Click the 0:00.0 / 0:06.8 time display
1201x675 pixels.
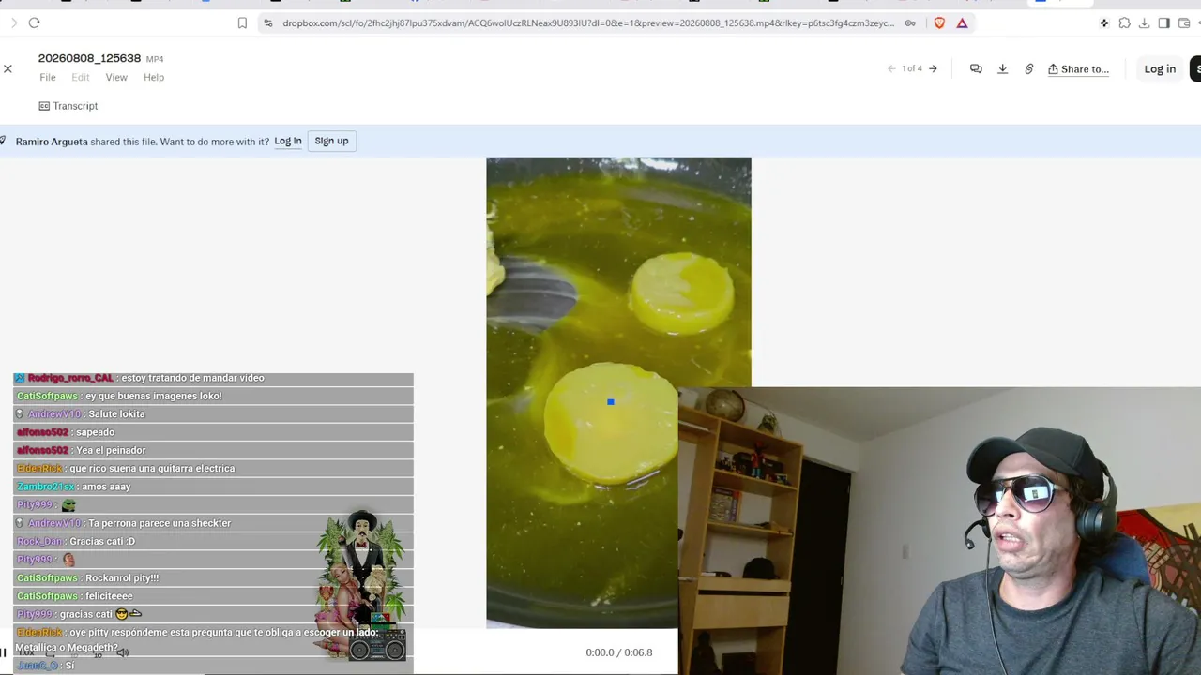(619, 652)
